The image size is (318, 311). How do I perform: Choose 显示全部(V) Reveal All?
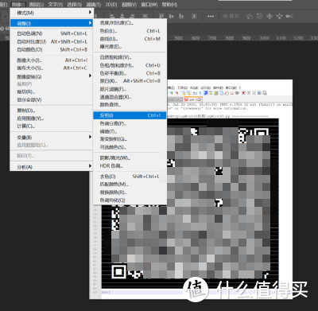tap(51, 99)
